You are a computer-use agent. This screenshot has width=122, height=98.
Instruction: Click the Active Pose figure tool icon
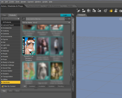pos(116,11)
